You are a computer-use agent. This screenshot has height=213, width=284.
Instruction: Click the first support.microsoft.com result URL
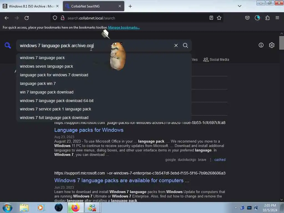point(140,123)
